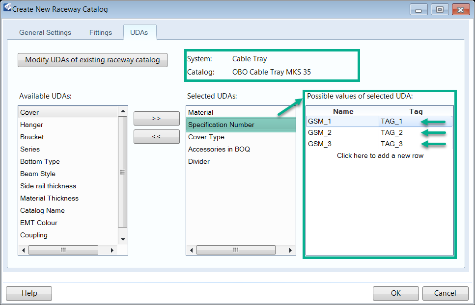Select Hanger in Available UDAs
Screen dimensions: 475x305
[x=68, y=125]
